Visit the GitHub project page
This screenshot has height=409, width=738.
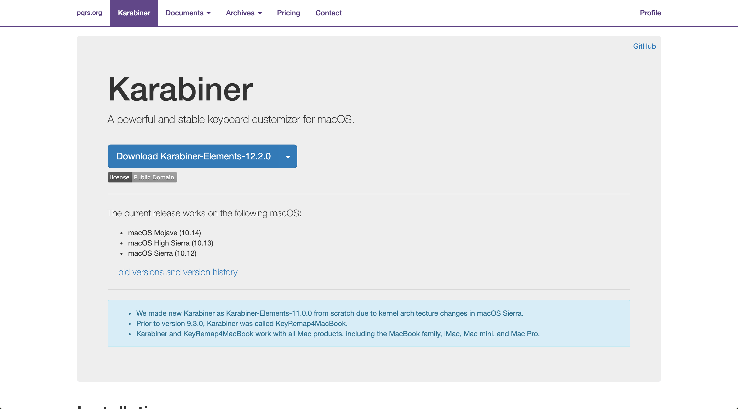coord(644,46)
